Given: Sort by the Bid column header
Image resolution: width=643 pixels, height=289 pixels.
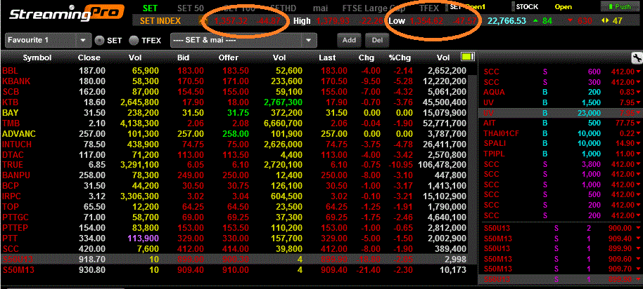Looking at the screenshot, I should 184,58.
